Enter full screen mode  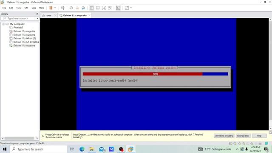(x=104, y=8)
